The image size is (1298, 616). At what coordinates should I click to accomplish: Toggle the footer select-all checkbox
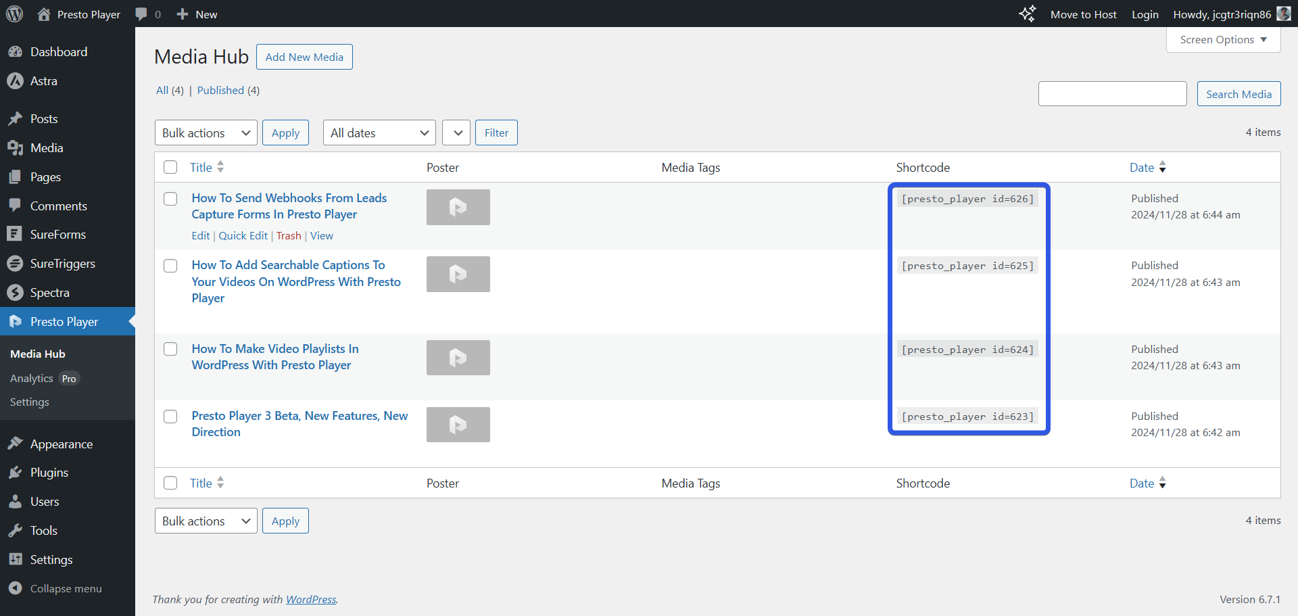[170, 483]
